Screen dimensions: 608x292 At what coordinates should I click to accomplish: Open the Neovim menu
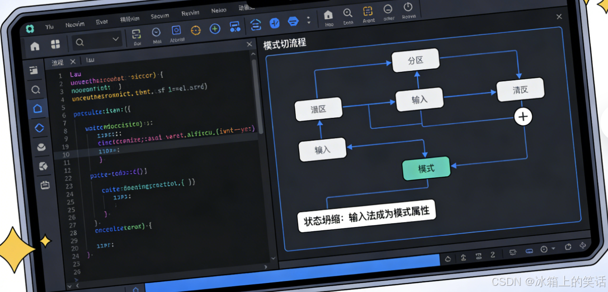click(75, 24)
